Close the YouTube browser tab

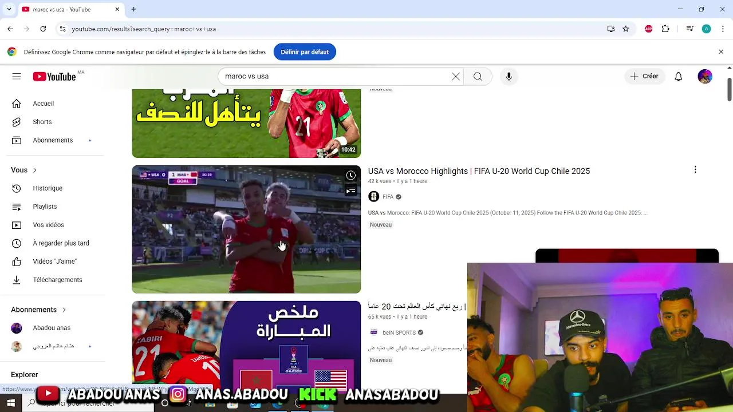(117, 9)
